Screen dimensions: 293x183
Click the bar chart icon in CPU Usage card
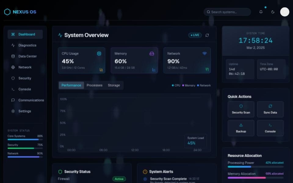click(x=101, y=70)
